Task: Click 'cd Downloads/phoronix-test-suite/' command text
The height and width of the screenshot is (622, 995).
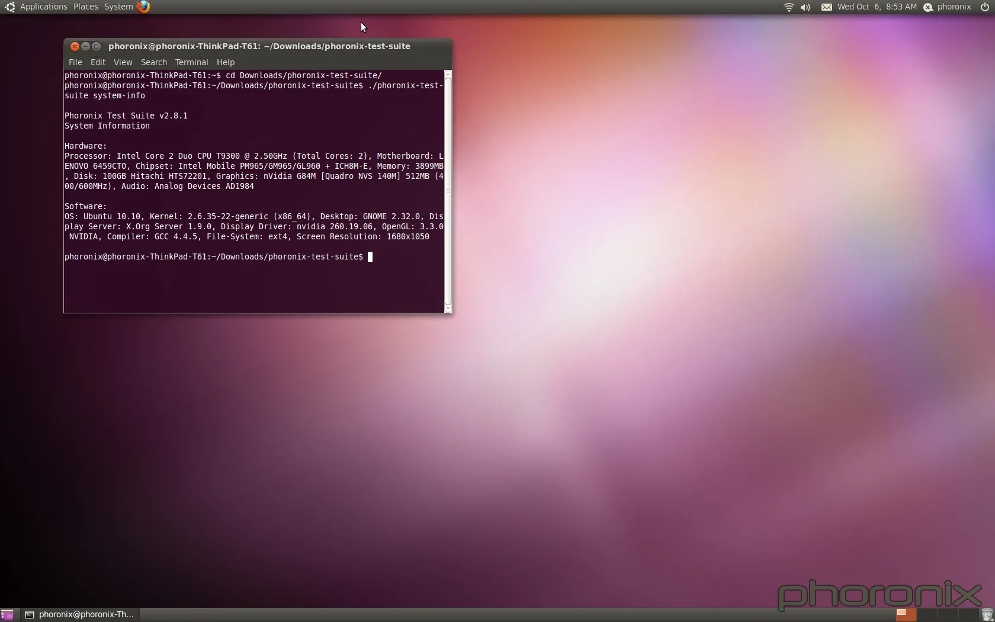Action: 304,75
